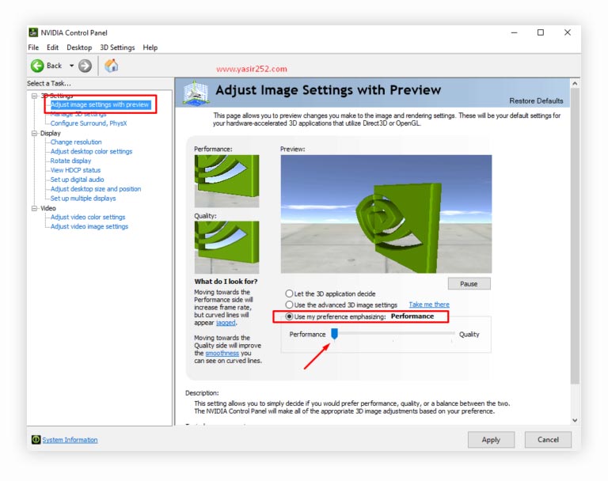
Task: Select Rotate display
Action: 70,161
